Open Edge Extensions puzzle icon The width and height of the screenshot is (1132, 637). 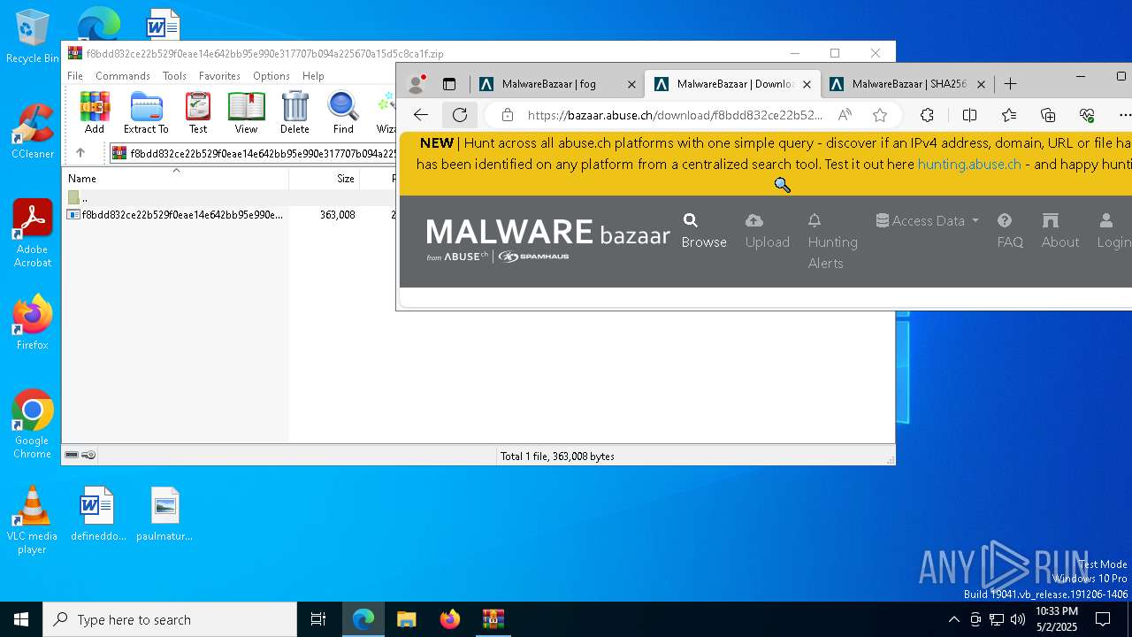click(x=927, y=115)
